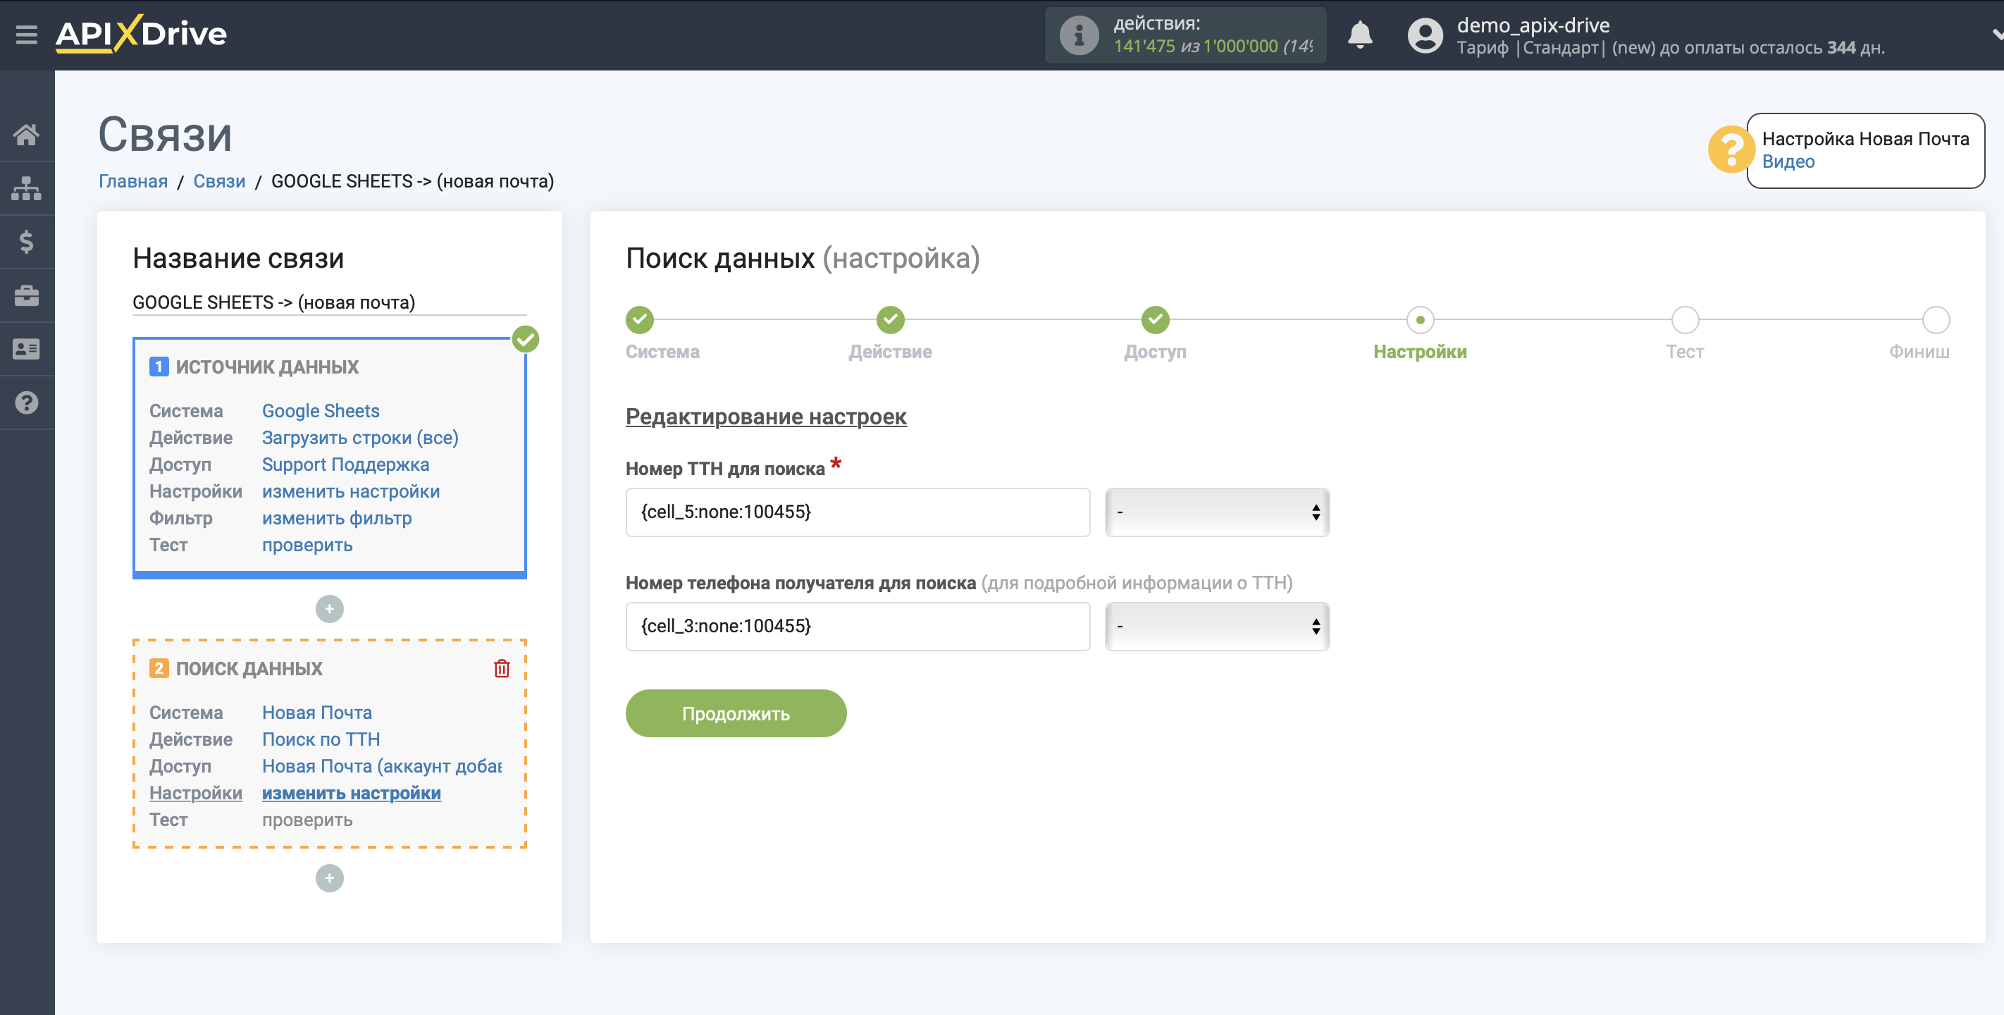This screenshot has width=2004, height=1015.
Task: Click the ИСТОЧНИК ДАННЫХ block title
Action: (267, 367)
